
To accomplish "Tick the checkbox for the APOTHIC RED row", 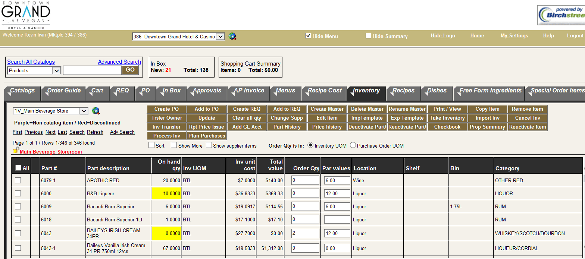I will [x=18, y=180].
